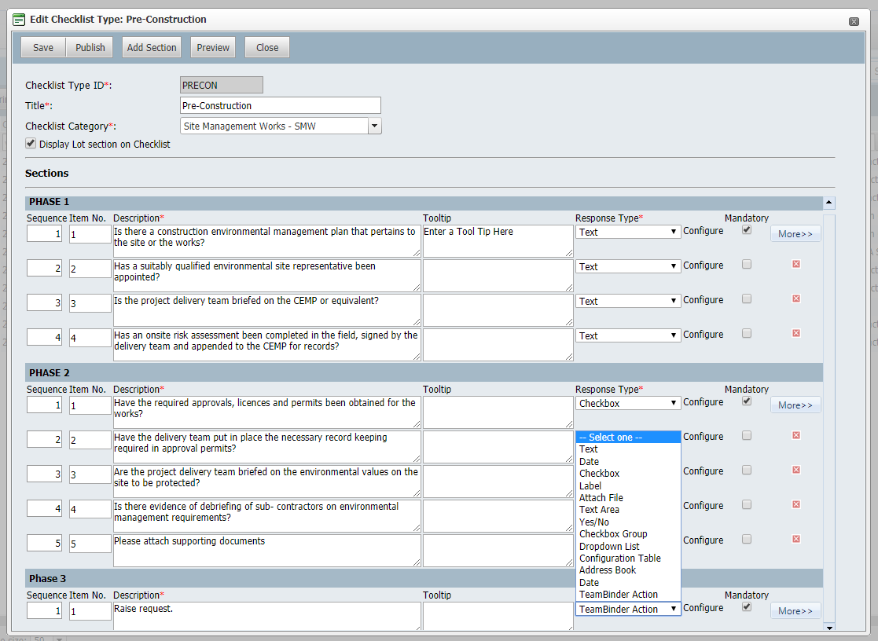The width and height of the screenshot is (878, 641).
Task: Close dialog with title bar X icon
Action: [x=854, y=21]
